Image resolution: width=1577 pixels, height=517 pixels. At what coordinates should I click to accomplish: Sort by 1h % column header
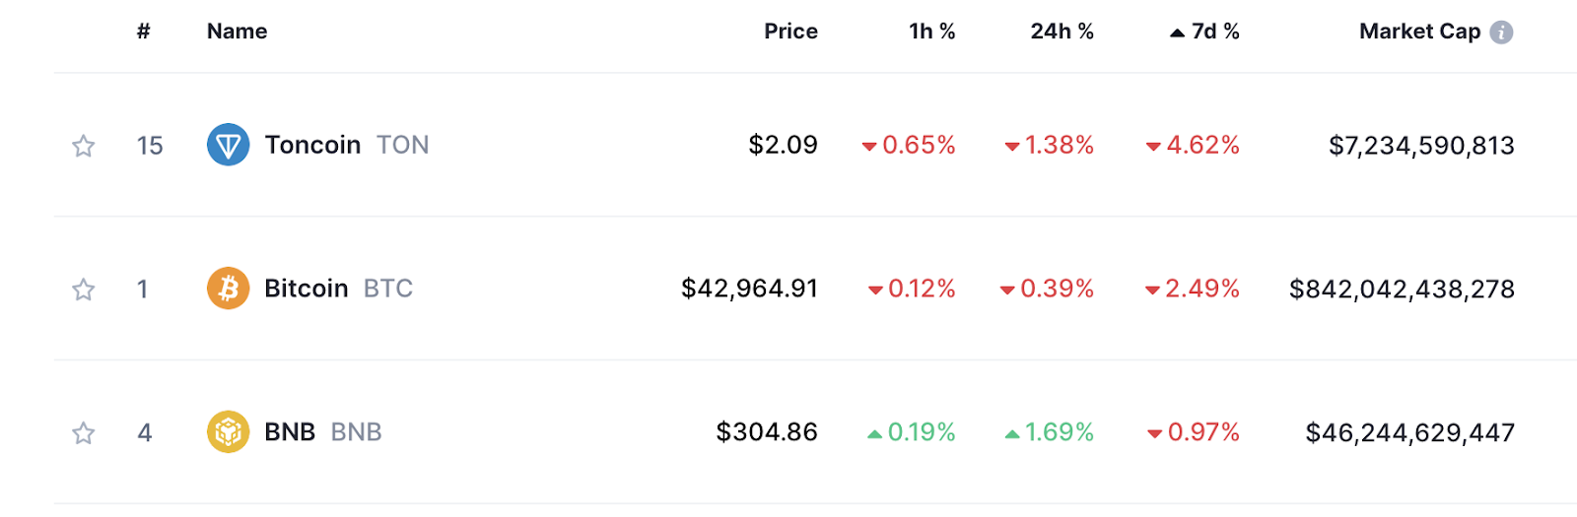[x=931, y=32]
